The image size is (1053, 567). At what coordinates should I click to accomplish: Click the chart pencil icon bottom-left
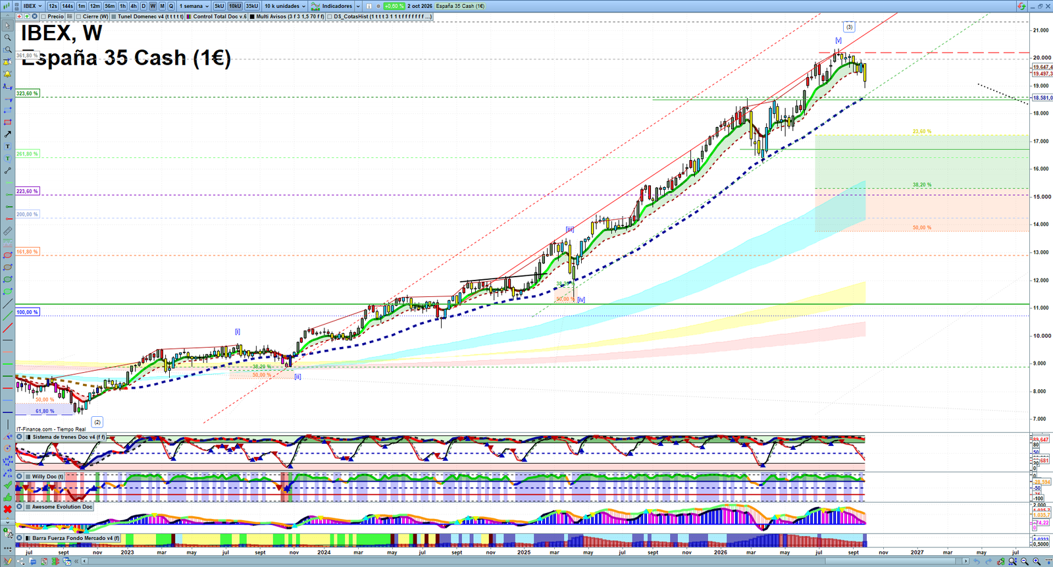(x=7, y=561)
